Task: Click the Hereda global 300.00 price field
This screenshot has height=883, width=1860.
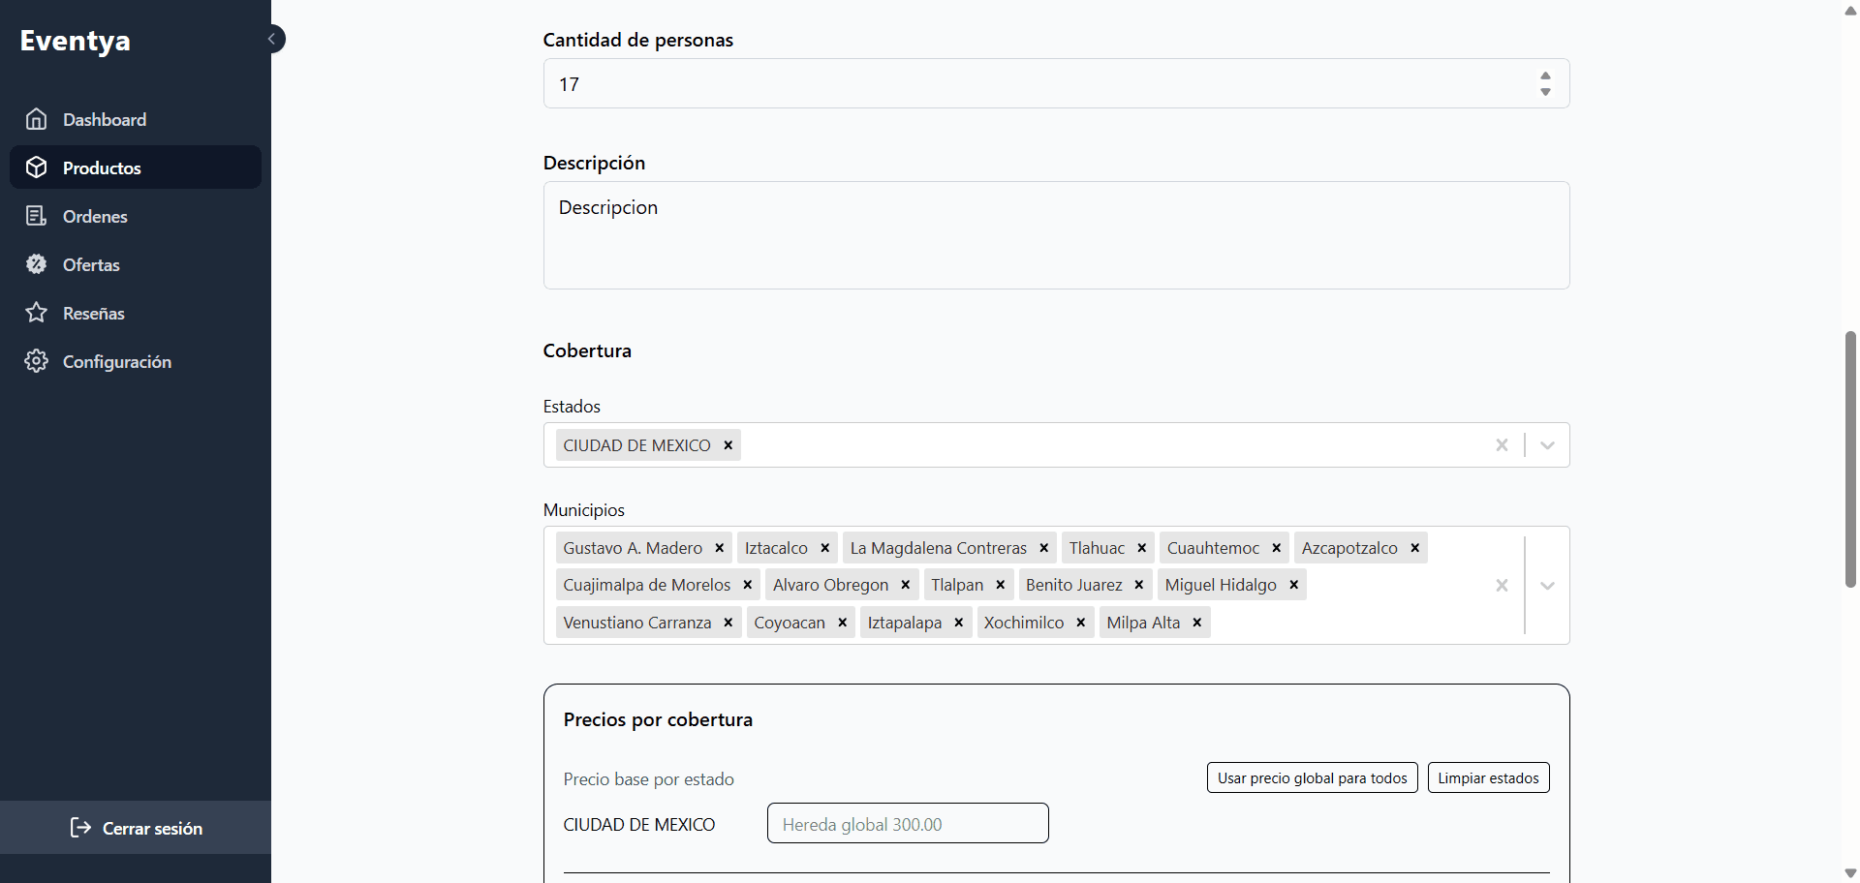Action: pyautogui.click(x=907, y=823)
